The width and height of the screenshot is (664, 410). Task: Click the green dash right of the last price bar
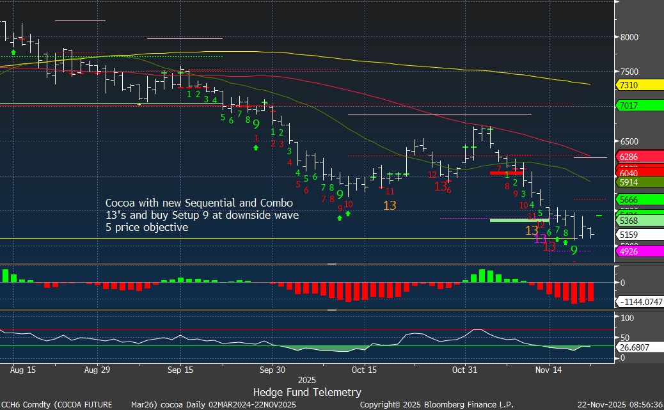tap(599, 216)
